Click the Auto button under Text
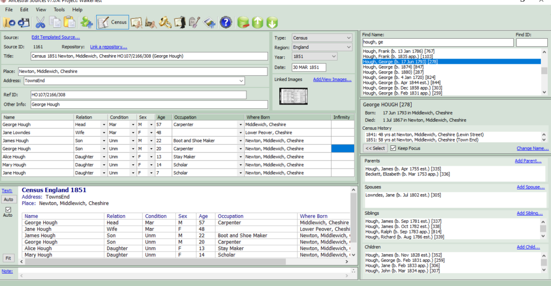 (x=9, y=200)
